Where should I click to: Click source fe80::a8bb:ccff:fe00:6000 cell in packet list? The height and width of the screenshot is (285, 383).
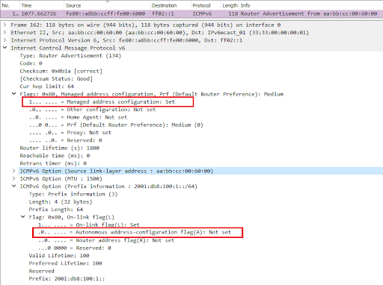pyautogui.click(x=105, y=13)
